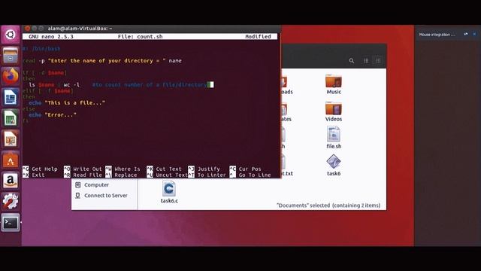Click the #!/bin/bash shebang line

tap(41, 49)
